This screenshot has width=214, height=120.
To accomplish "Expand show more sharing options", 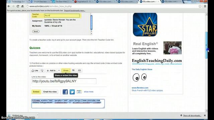I will (89, 92).
